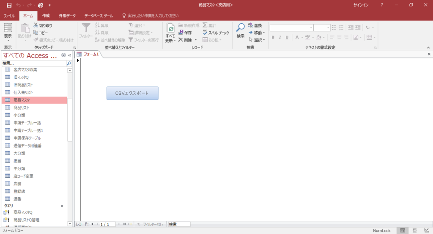433x234 pixels.
Task: Select the 商品マスタ table
Action: [x=34, y=100]
